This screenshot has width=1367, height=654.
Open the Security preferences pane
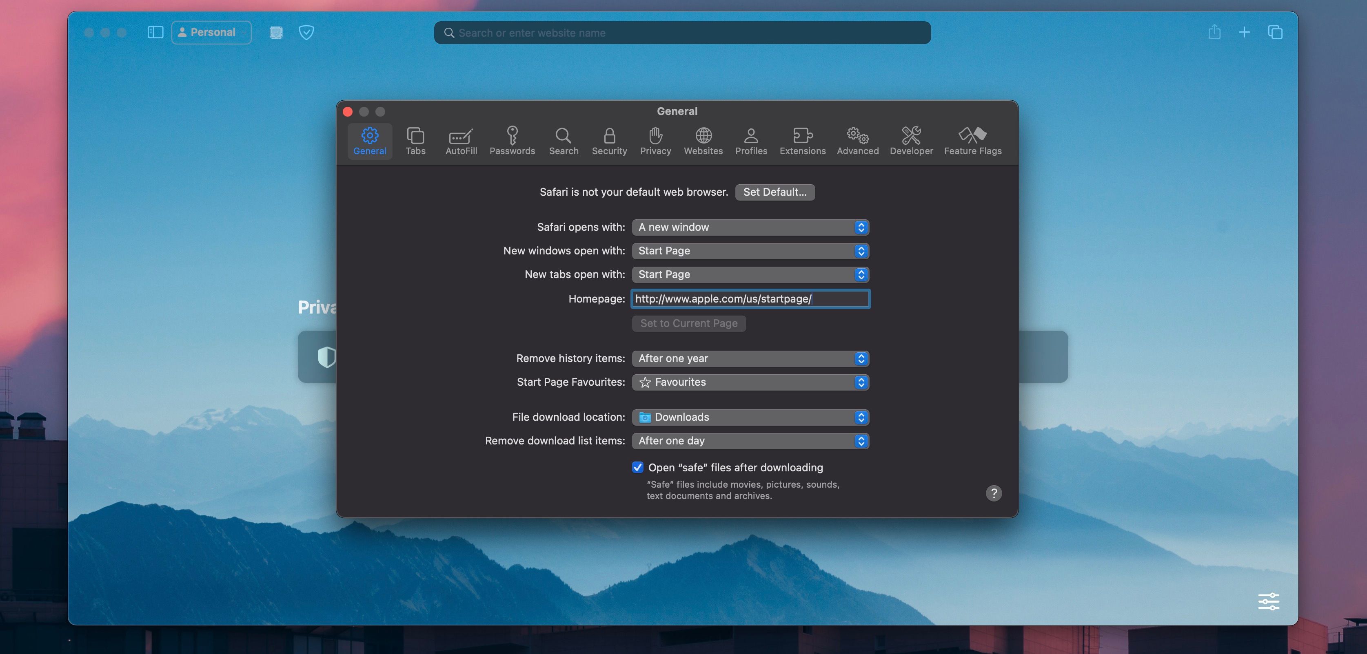[x=609, y=141]
